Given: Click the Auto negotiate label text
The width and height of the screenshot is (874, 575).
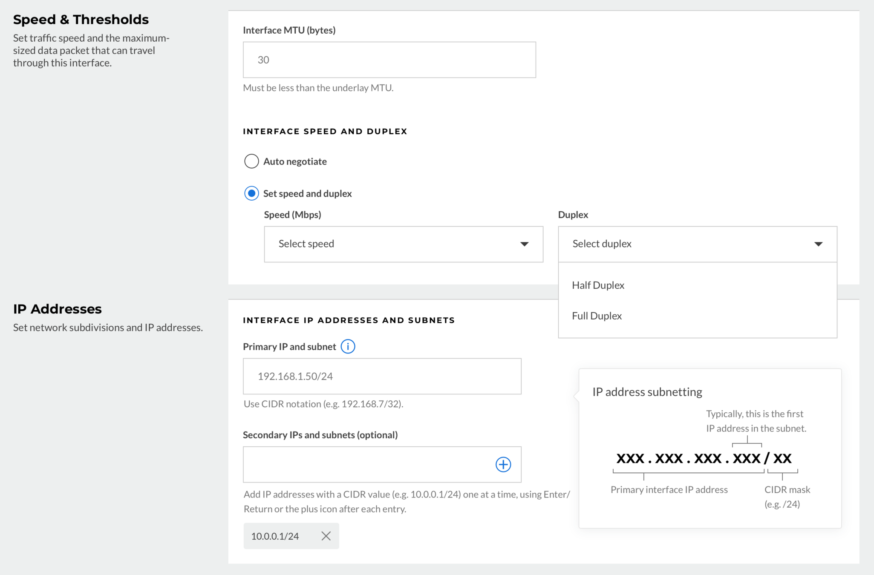Looking at the screenshot, I should (295, 161).
